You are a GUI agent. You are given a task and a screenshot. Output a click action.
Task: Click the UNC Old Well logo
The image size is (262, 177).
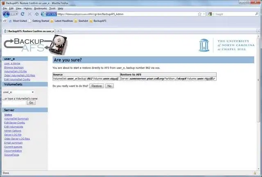(204, 45)
